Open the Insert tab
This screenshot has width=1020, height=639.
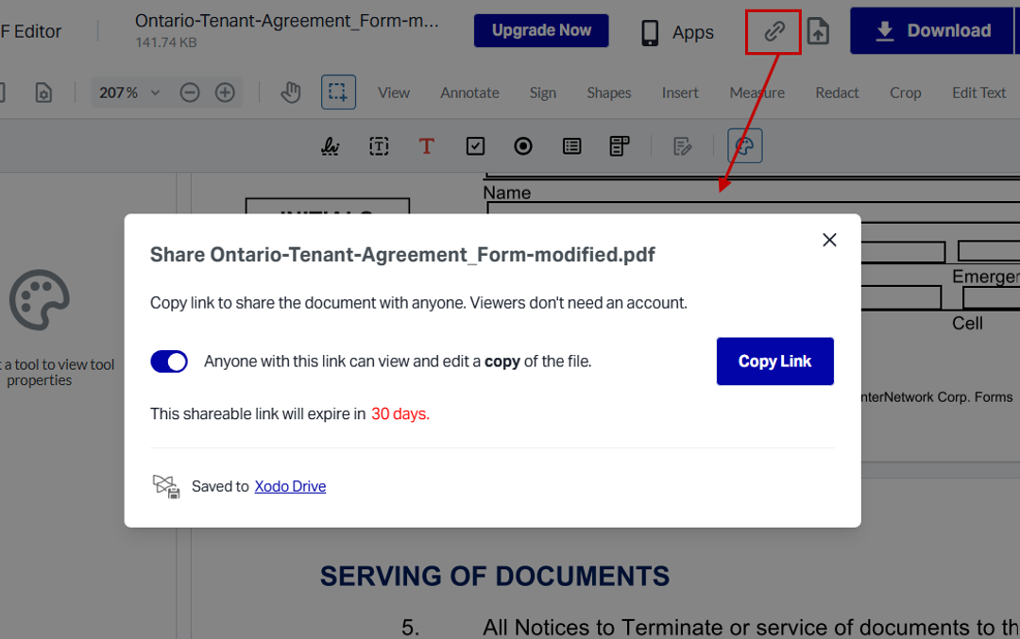pos(680,92)
